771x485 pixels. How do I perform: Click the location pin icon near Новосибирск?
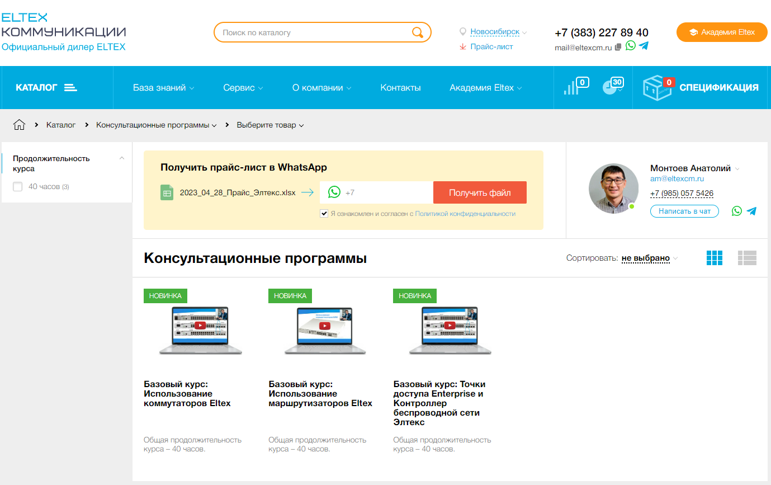pos(463,32)
